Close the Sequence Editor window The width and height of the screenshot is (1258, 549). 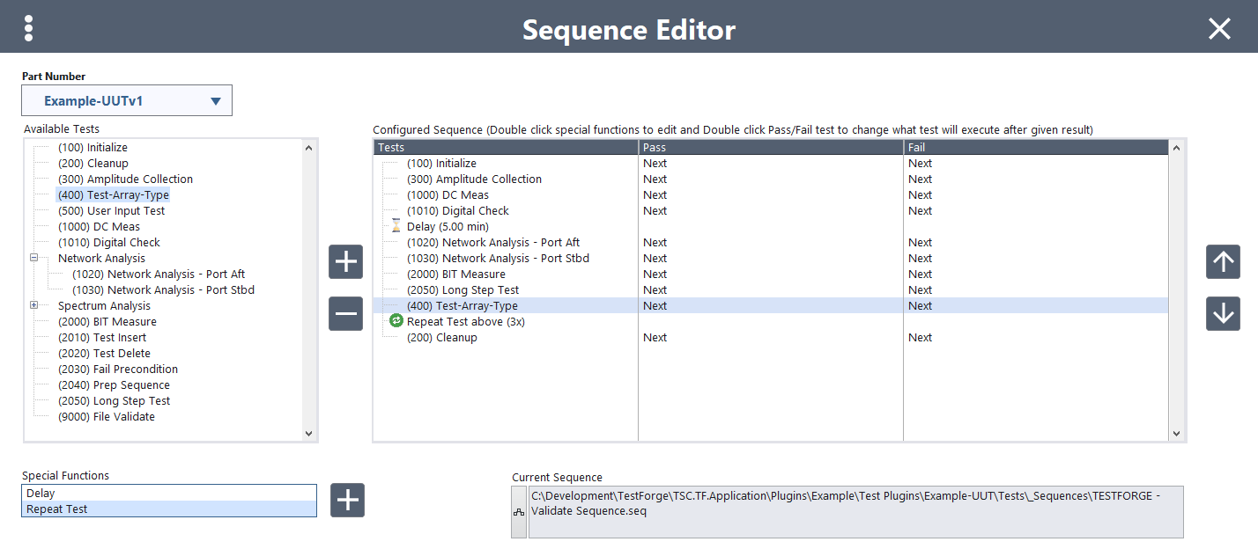coord(1219,29)
